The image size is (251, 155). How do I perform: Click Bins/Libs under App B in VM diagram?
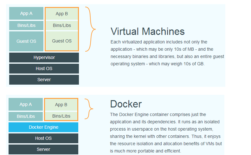point(62,25)
